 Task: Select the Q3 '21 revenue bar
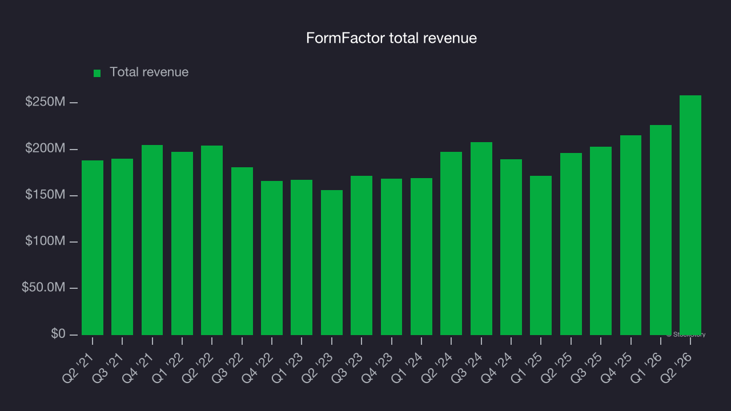pyautogui.click(x=122, y=247)
